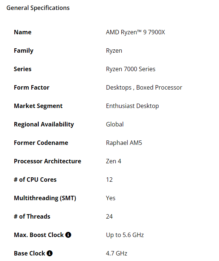
Task: Click the Enthusiast Desktop value
Action: click(132, 106)
